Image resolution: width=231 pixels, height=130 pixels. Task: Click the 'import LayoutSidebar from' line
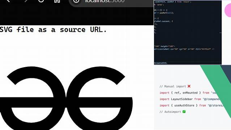tap(189, 99)
